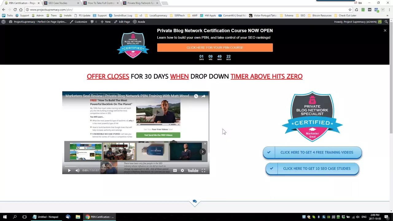The width and height of the screenshot is (393, 221).
Task: Open comments bubble in admin bar
Action: (x=94, y=22)
